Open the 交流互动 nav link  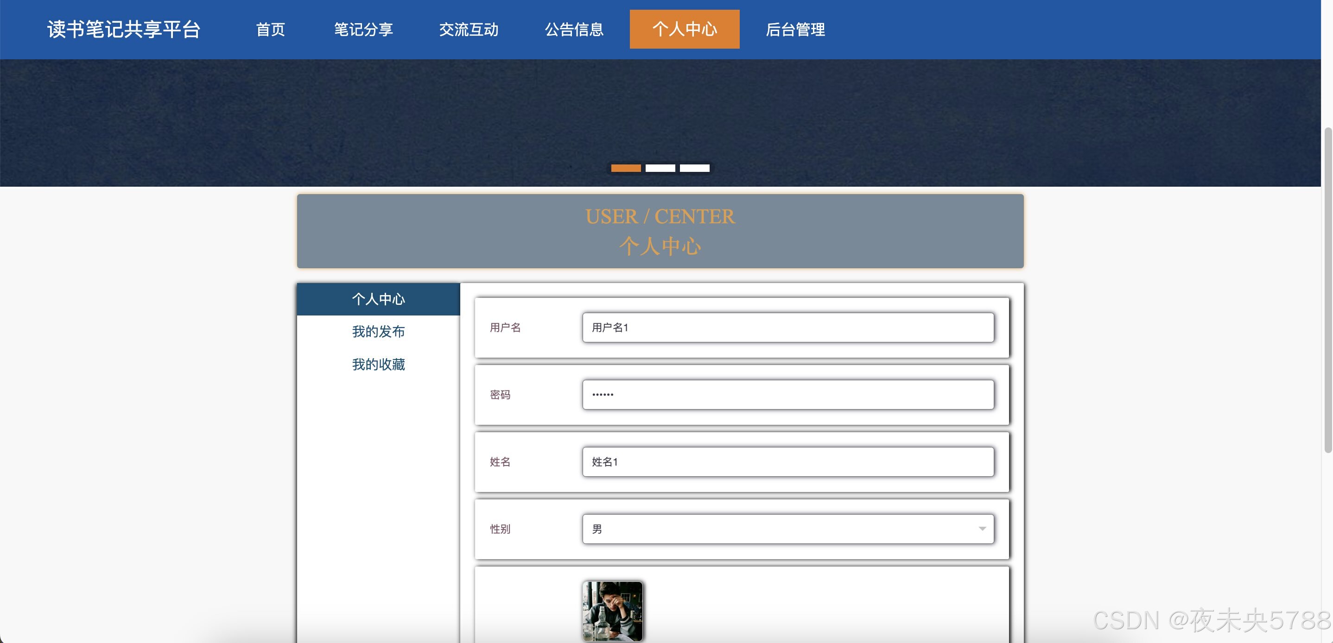pyautogui.click(x=468, y=30)
